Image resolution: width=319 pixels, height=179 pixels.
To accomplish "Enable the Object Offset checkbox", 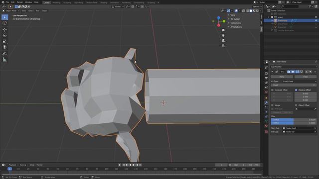I will pyautogui.click(x=296, y=105).
